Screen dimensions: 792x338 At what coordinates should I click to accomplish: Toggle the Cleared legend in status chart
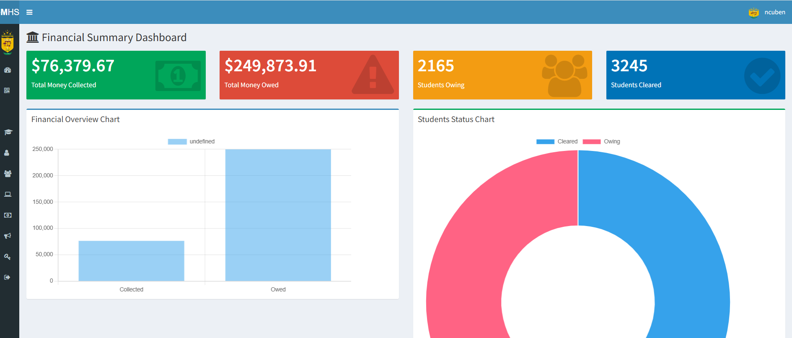tap(557, 141)
